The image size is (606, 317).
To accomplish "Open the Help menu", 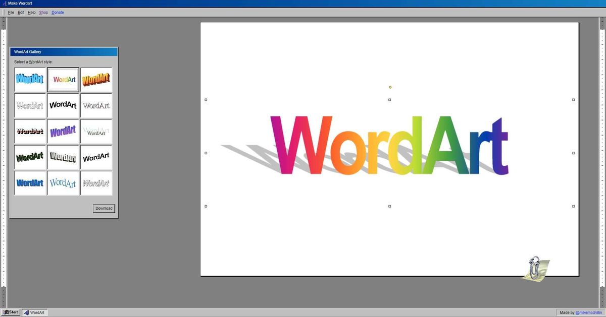I will pos(31,12).
